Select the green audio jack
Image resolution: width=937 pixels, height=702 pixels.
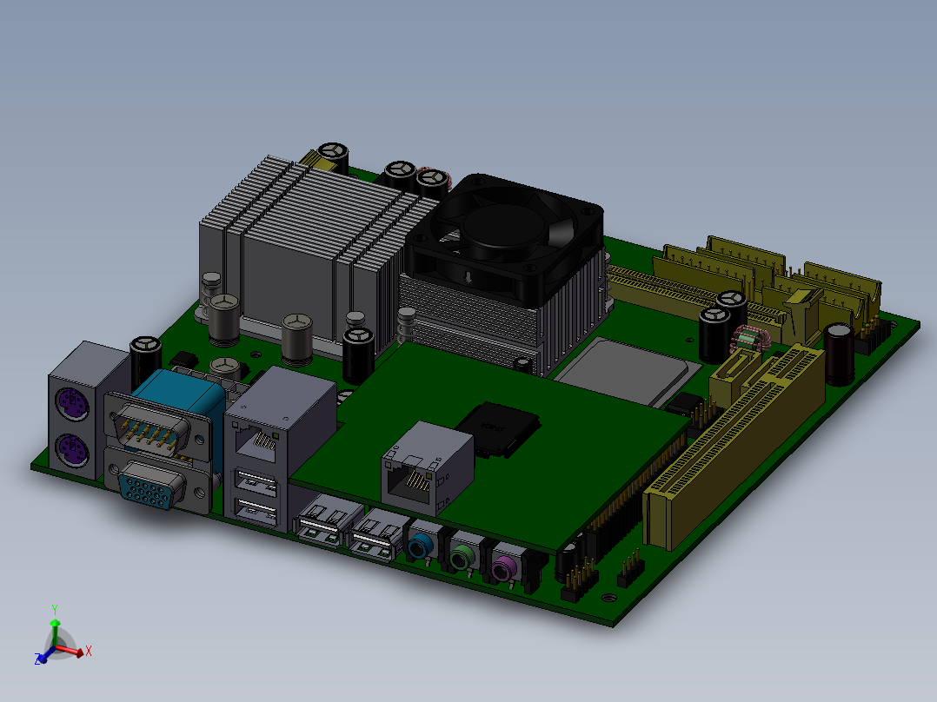[x=462, y=558]
